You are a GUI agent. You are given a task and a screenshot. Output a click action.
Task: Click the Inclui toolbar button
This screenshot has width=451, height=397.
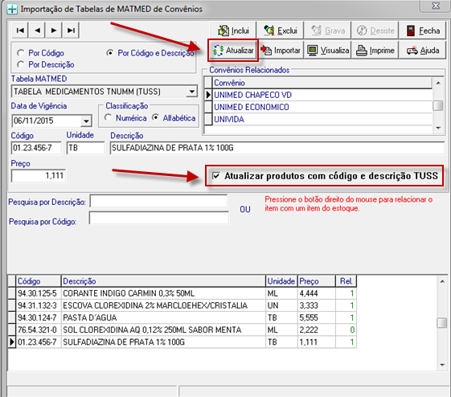click(x=233, y=31)
